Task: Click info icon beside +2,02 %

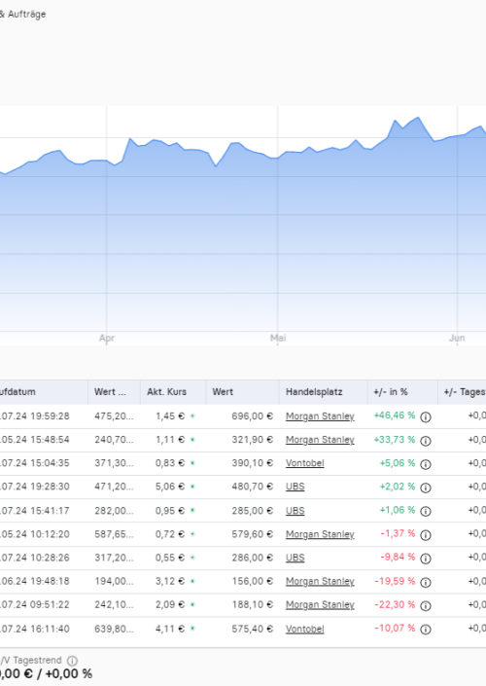Action: click(426, 487)
